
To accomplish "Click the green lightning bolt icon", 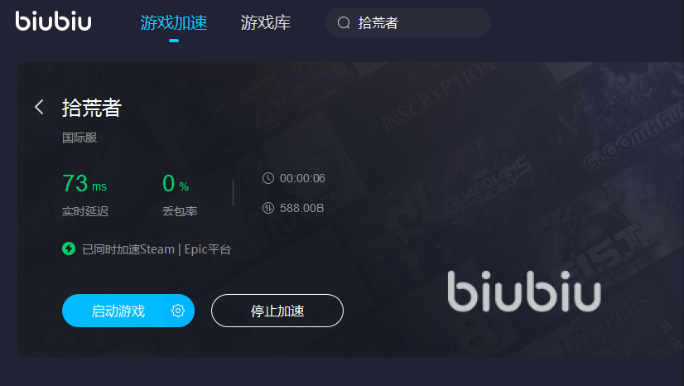I will click(x=69, y=248).
